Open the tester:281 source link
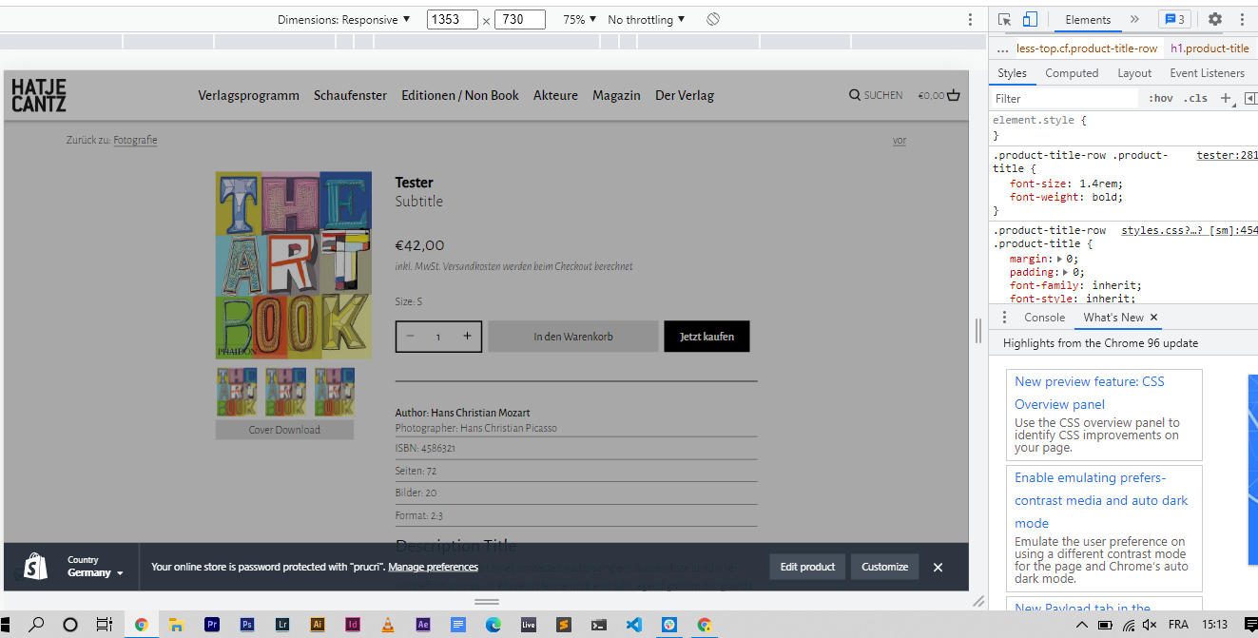This screenshot has height=638, width=1258. 1227,155
